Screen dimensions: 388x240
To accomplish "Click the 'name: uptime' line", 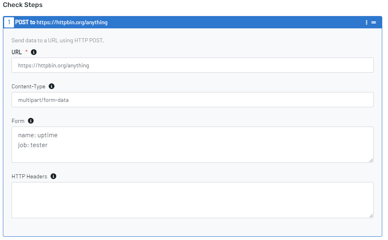I will (37, 135).
